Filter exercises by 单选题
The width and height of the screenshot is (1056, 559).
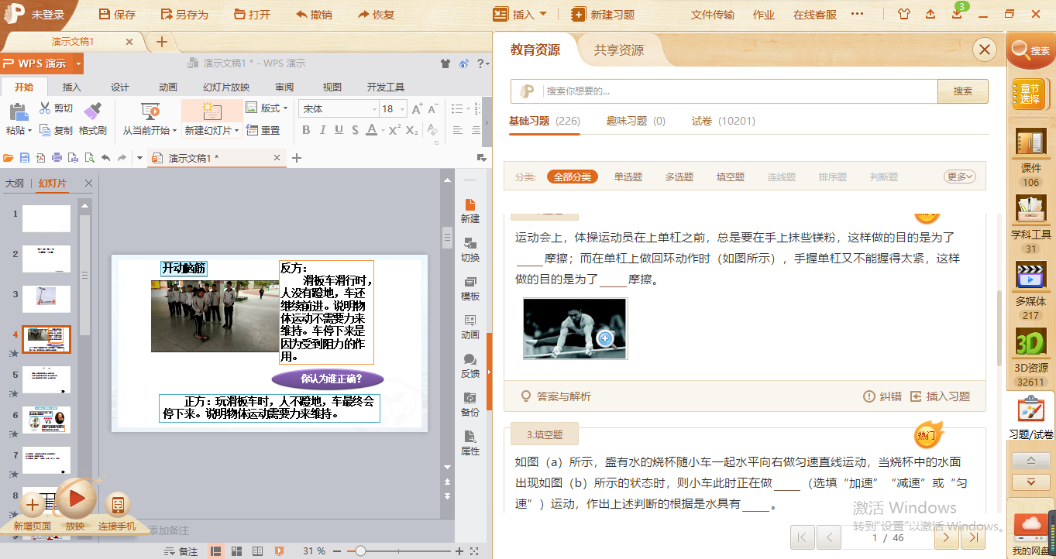click(x=628, y=177)
